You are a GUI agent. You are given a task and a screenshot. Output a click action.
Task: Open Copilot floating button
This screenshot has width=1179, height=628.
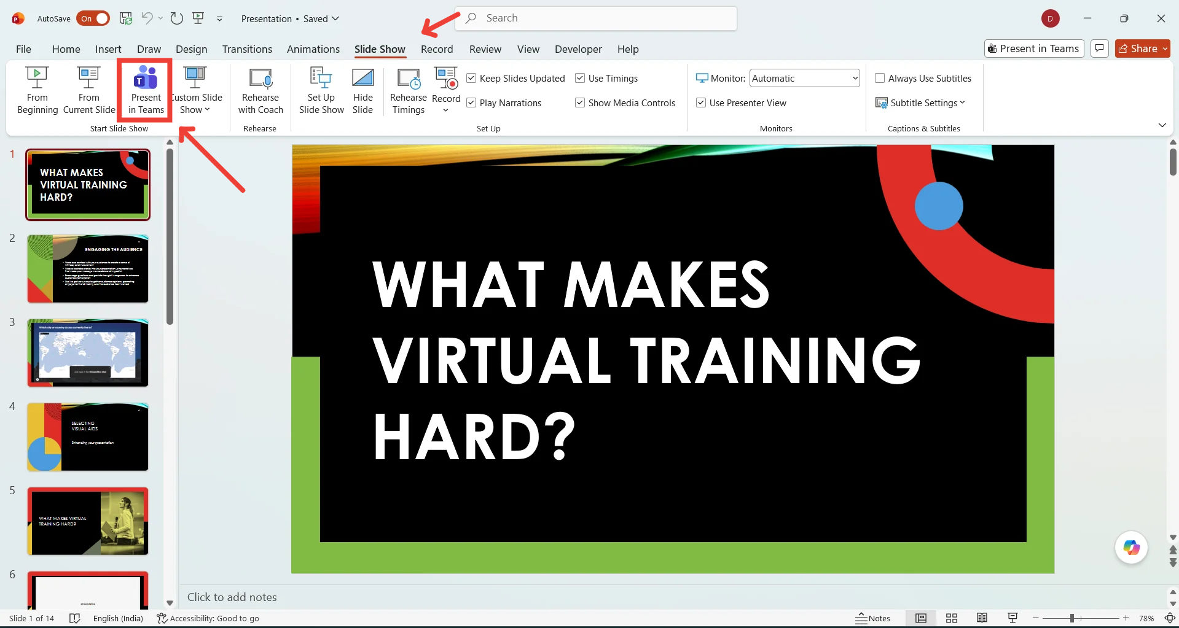pyautogui.click(x=1131, y=547)
